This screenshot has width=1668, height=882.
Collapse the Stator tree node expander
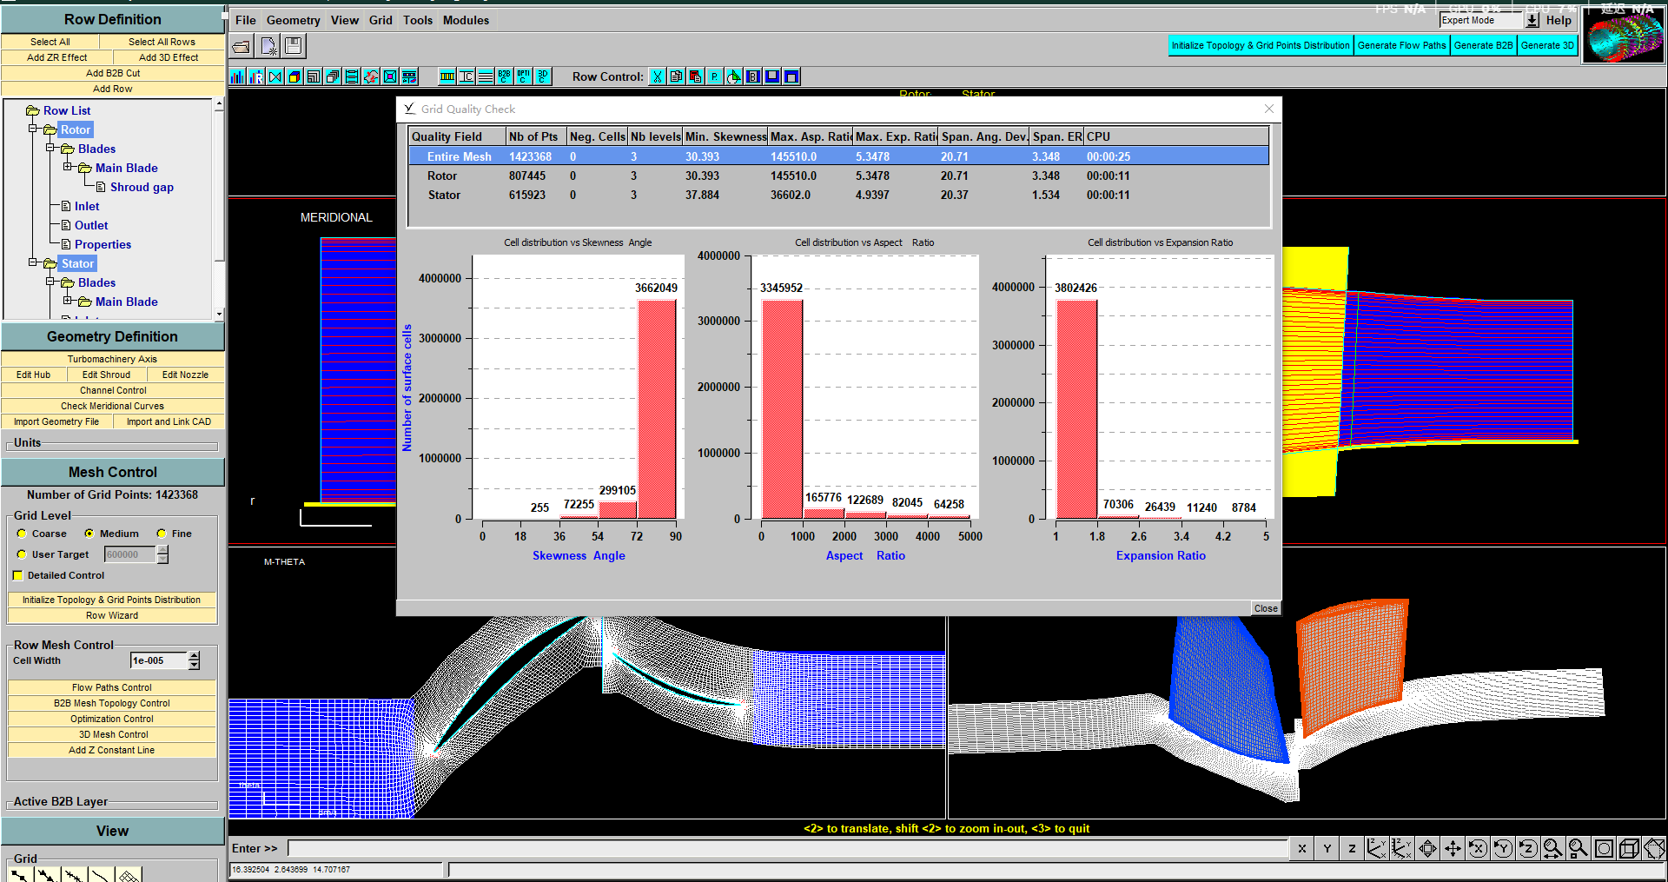33,263
